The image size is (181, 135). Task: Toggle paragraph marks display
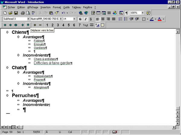pyautogui.click(x=127, y=13)
